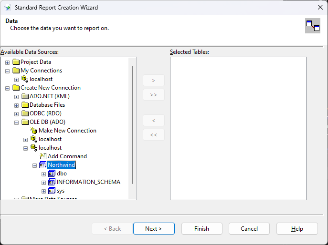Expand the ODBC (RDO) node

(16, 113)
